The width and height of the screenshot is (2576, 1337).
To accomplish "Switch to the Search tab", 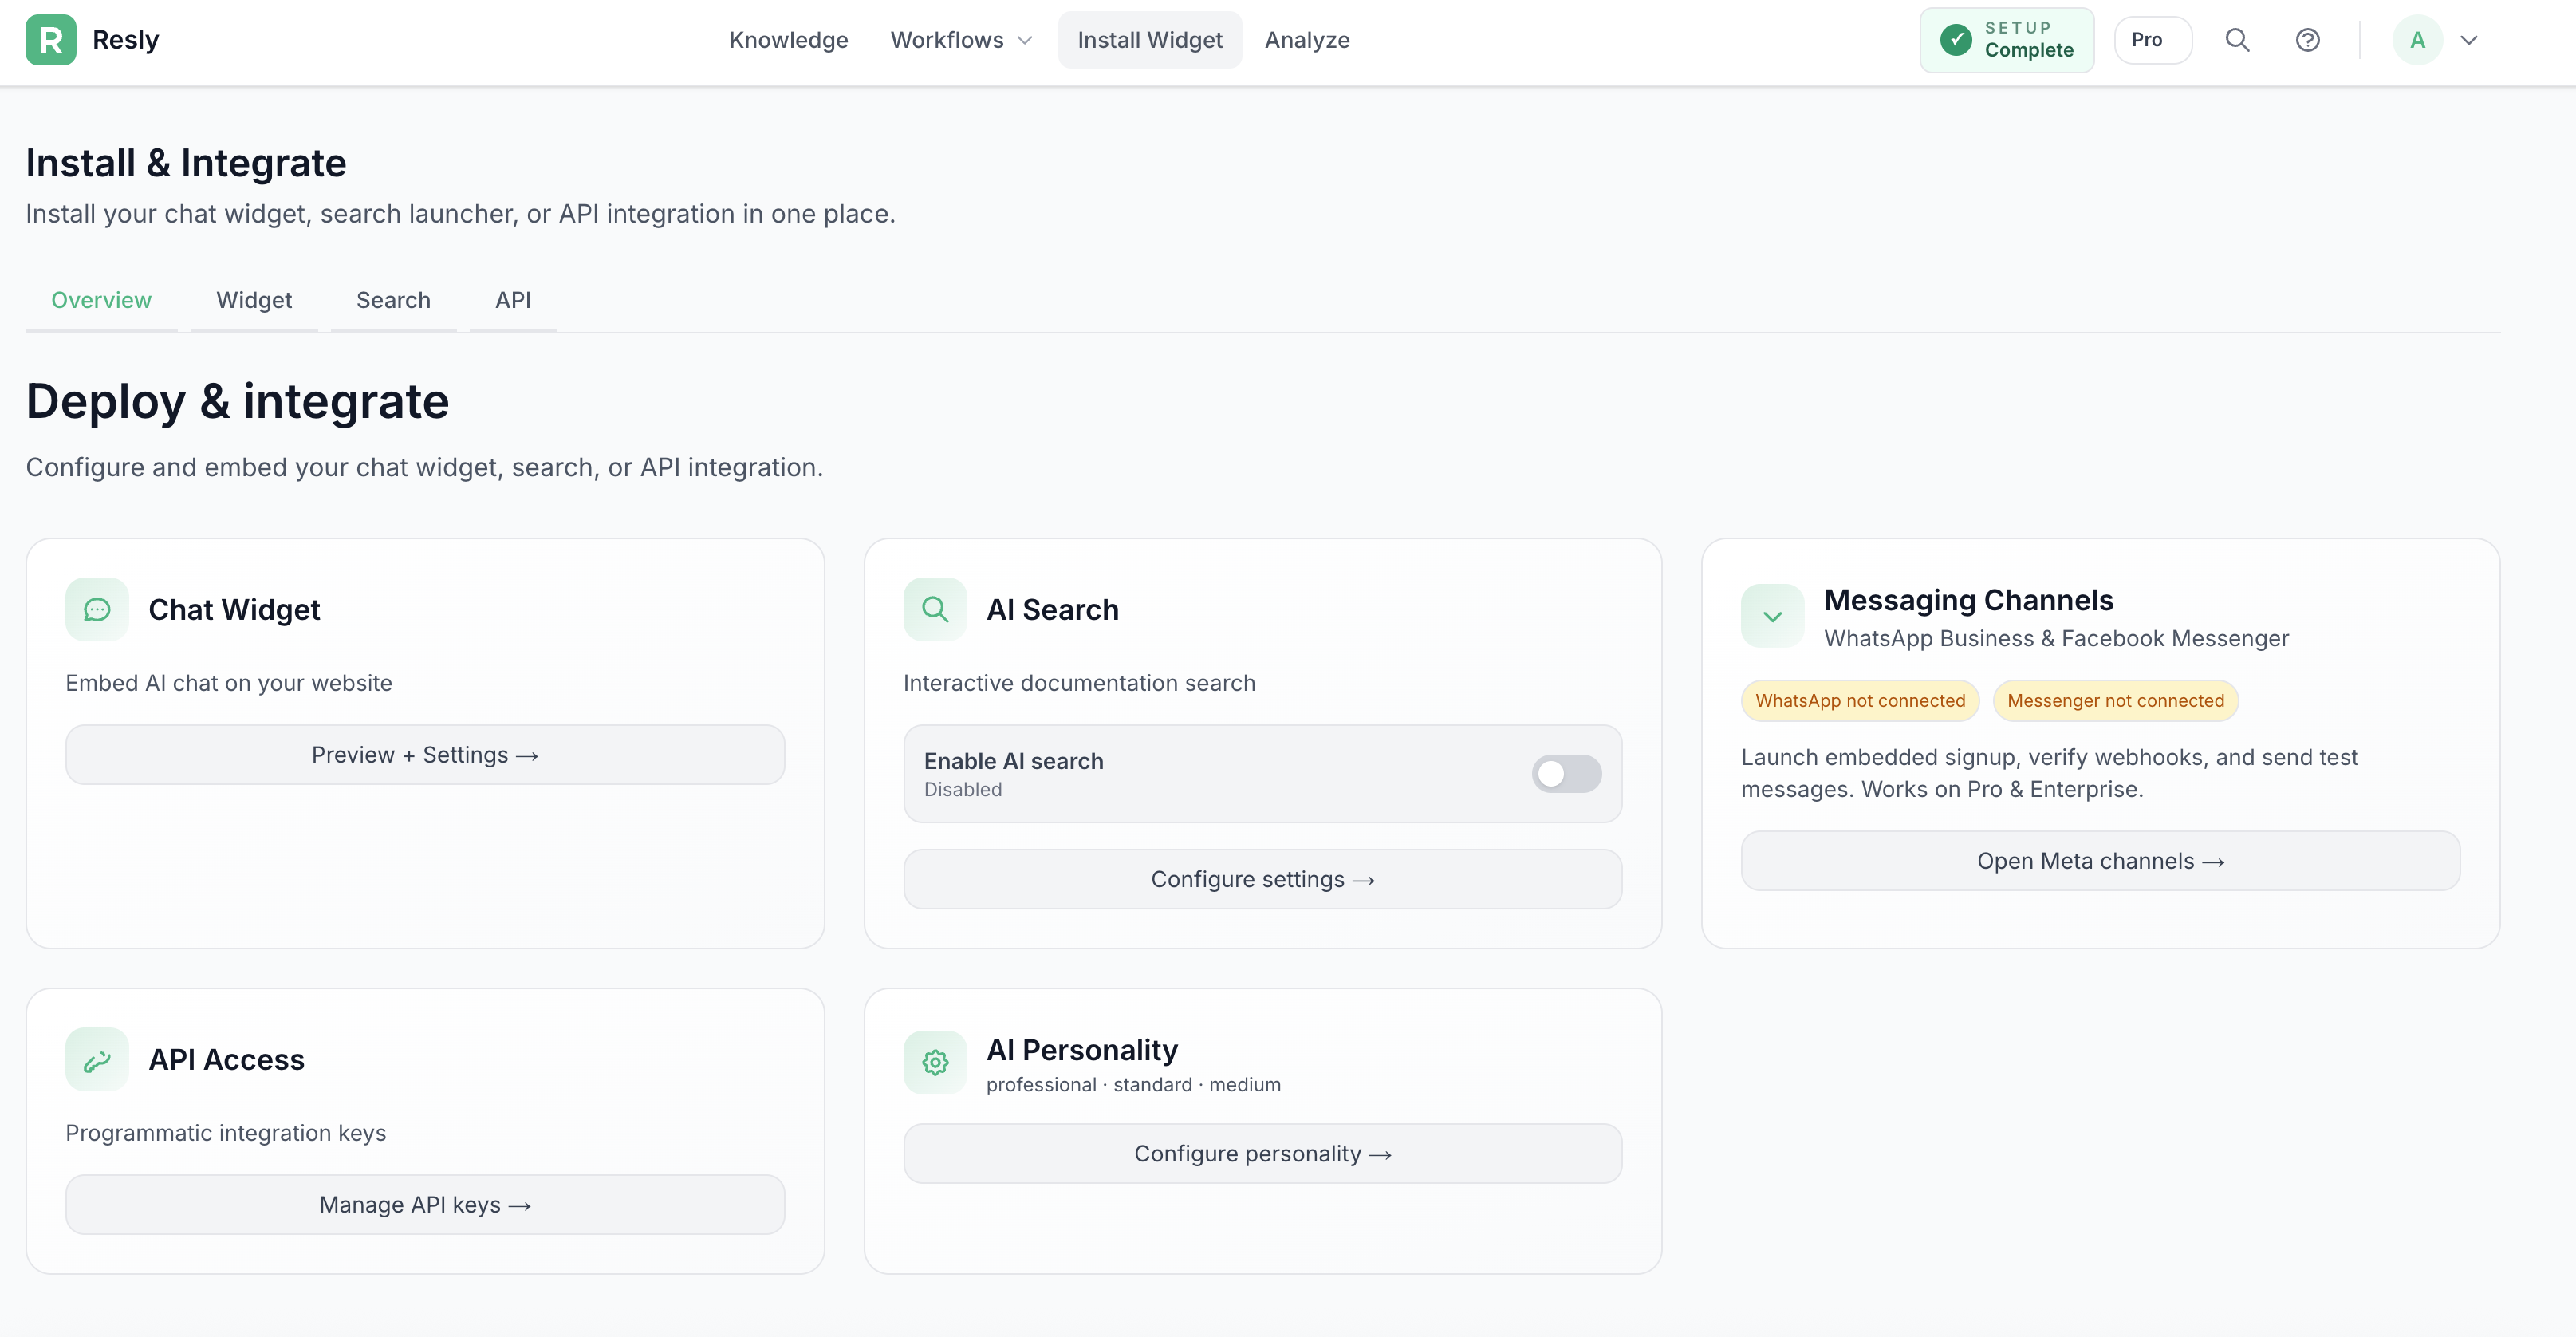I will 393,299.
